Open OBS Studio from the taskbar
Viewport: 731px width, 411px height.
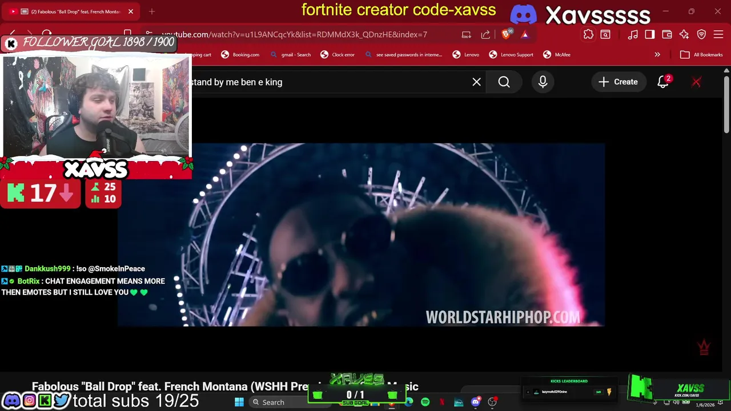(492, 402)
